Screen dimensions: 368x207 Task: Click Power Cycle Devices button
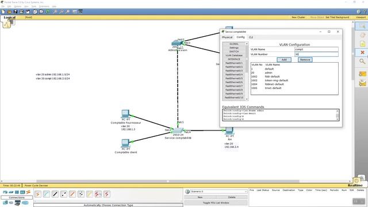[36, 185]
